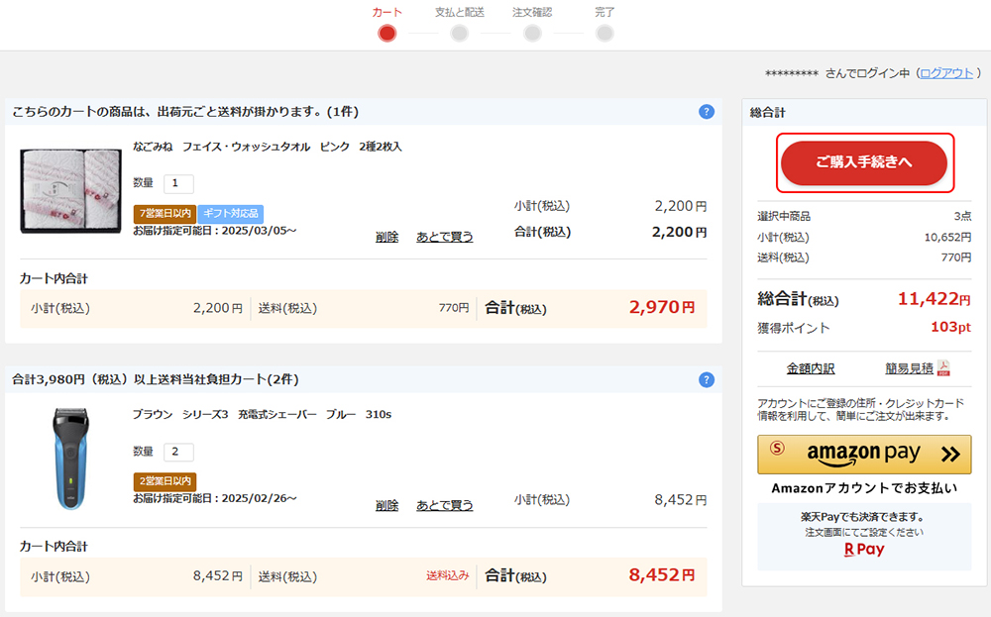Save towel item with あとで買う

click(444, 237)
